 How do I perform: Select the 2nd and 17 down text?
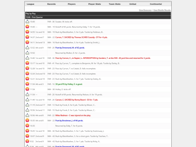coord(40,105)
